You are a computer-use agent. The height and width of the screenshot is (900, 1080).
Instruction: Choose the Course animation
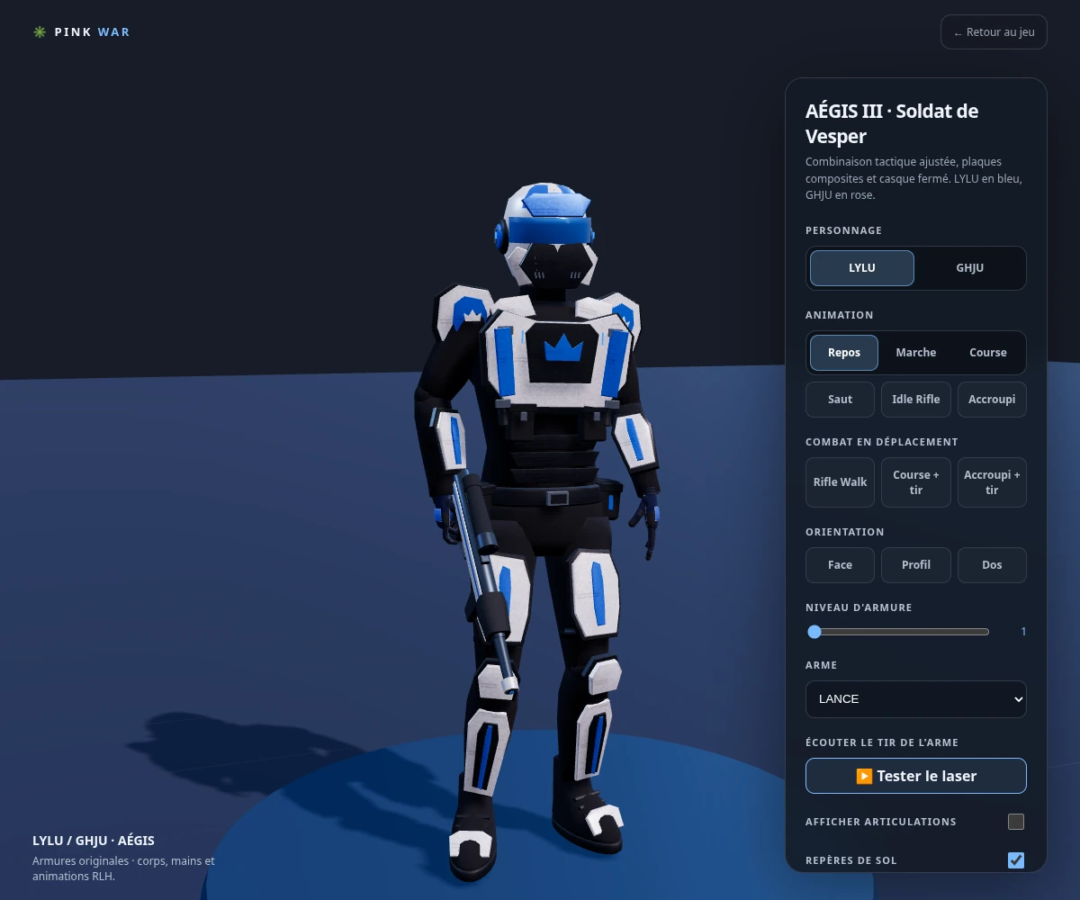point(988,353)
